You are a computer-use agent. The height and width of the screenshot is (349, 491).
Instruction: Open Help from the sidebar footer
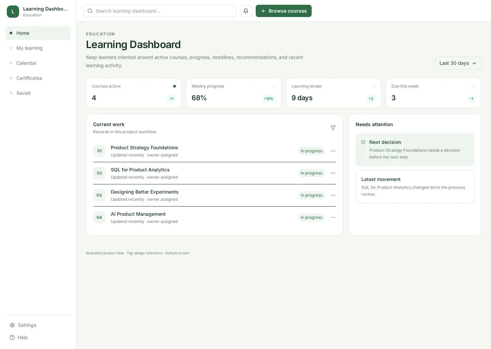click(38, 337)
